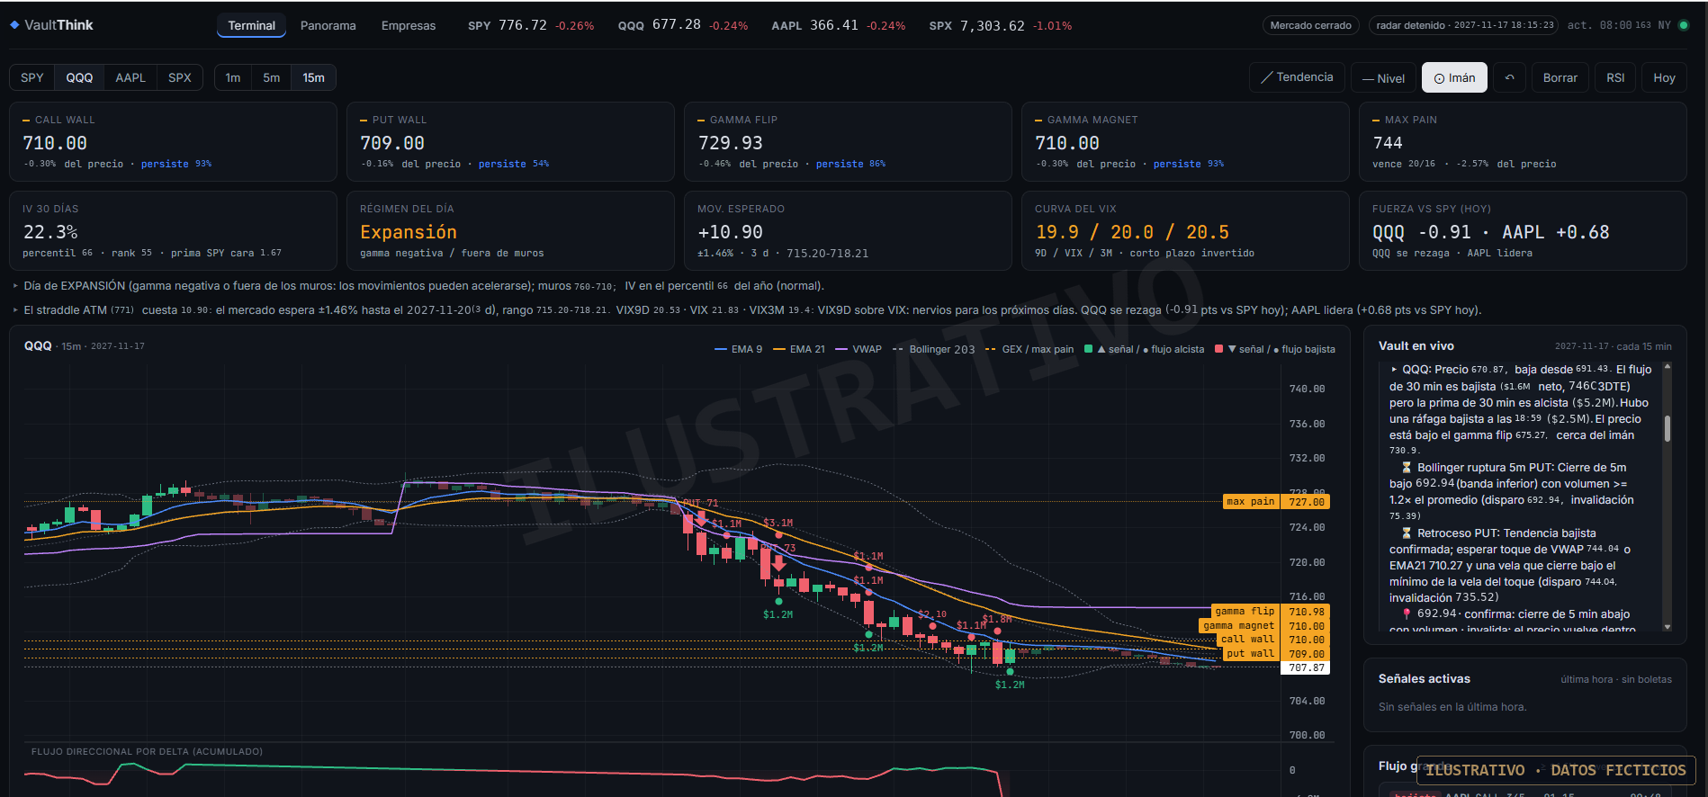
Task: Toggle the Imán magnet mode
Action: pyautogui.click(x=1454, y=78)
